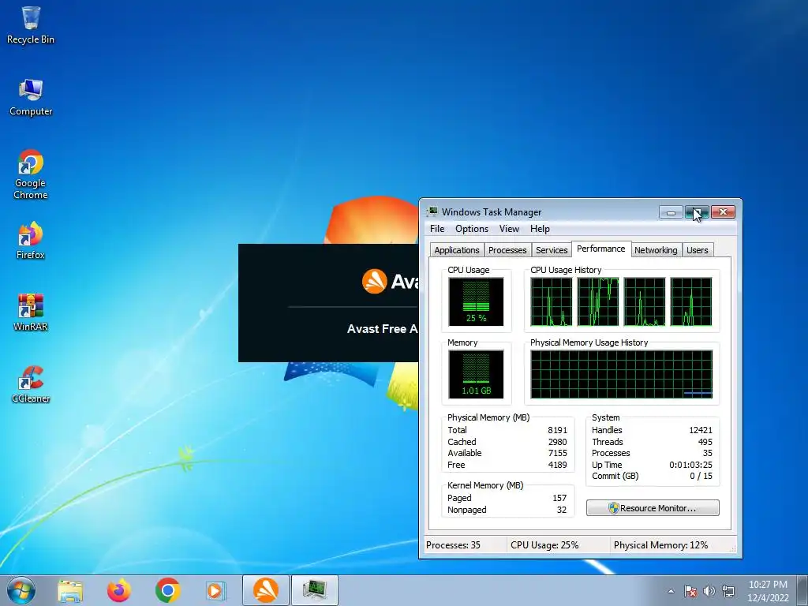
Task: Open the View menu in Task Manager
Action: pyautogui.click(x=509, y=229)
